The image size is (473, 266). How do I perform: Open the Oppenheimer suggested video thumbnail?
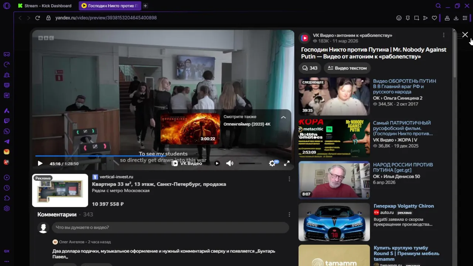click(190, 129)
